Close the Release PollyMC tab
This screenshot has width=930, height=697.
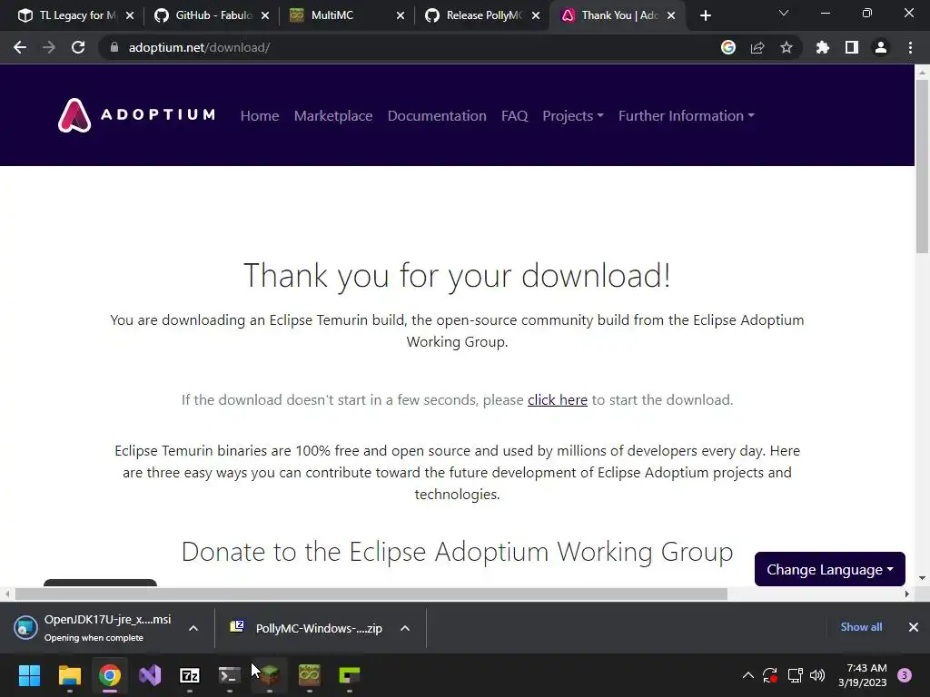tap(536, 15)
